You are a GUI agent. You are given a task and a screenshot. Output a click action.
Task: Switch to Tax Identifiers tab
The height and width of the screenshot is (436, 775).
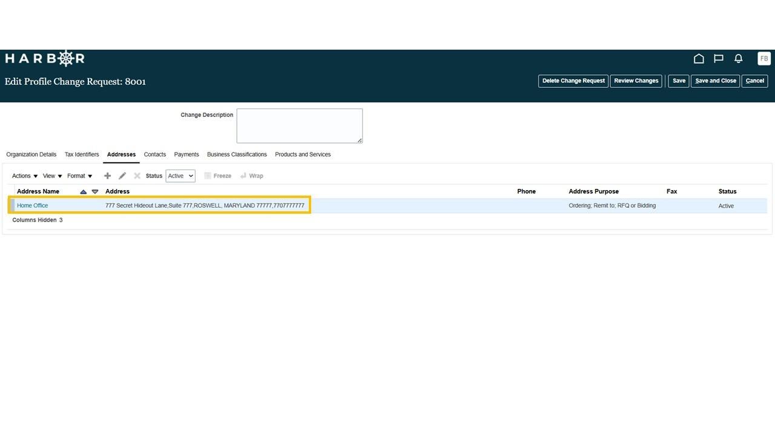coord(82,154)
